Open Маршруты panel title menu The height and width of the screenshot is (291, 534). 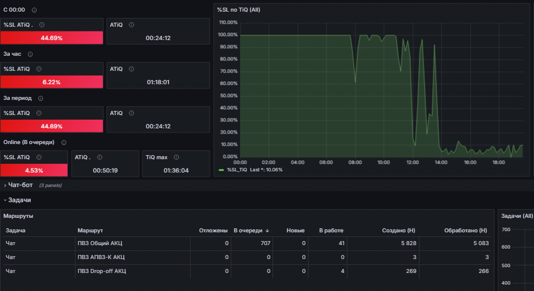click(19, 216)
